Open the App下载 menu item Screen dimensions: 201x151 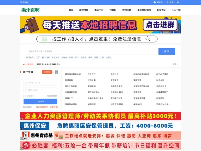(176, 10)
